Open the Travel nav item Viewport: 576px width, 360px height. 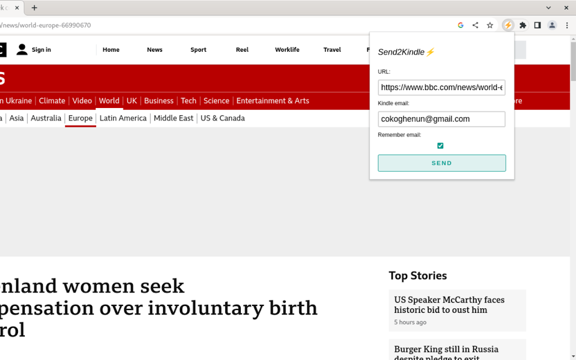pos(332,49)
